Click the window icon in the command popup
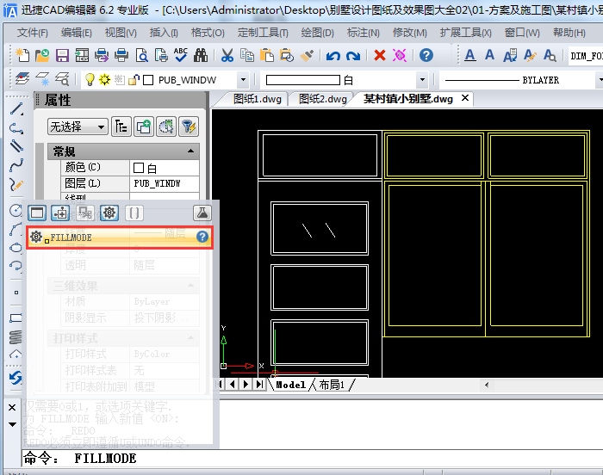Image resolution: width=603 pixels, height=475 pixels. 37,213
